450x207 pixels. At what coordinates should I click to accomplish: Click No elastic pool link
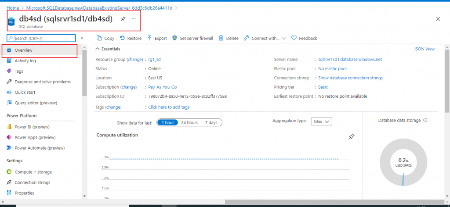[332, 69]
